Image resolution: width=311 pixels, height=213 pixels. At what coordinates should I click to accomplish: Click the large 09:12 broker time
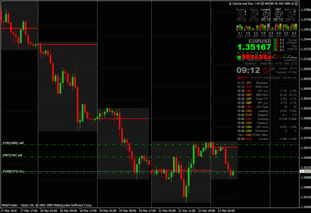tap(248, 70)
